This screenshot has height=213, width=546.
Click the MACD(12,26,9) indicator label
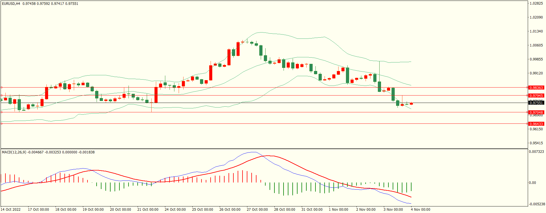[x=14, y=152]
